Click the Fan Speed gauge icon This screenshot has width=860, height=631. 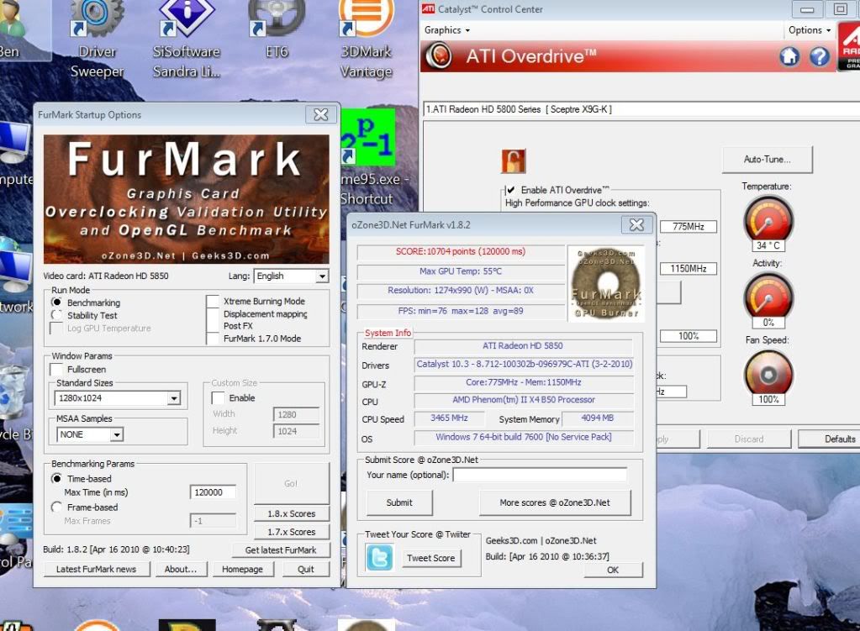[768, 375]
